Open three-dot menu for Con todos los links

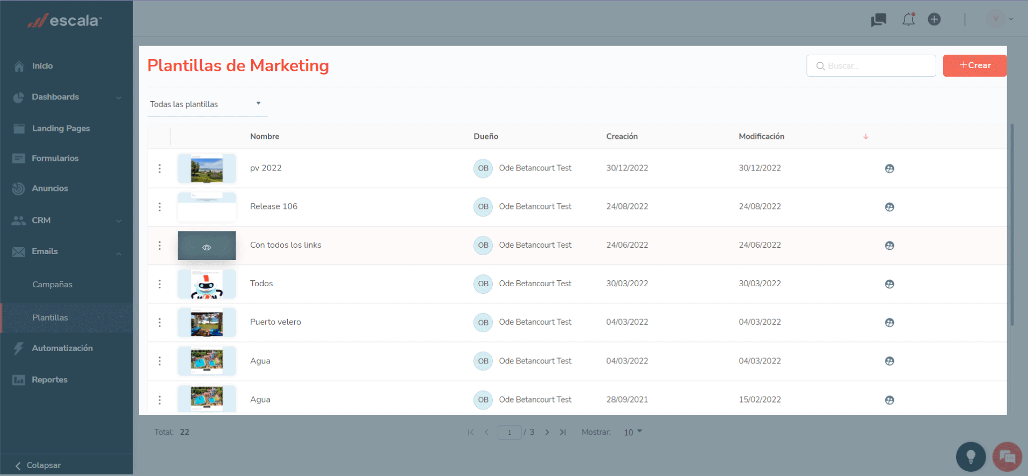pyautogui.click(x=159, y=246)
